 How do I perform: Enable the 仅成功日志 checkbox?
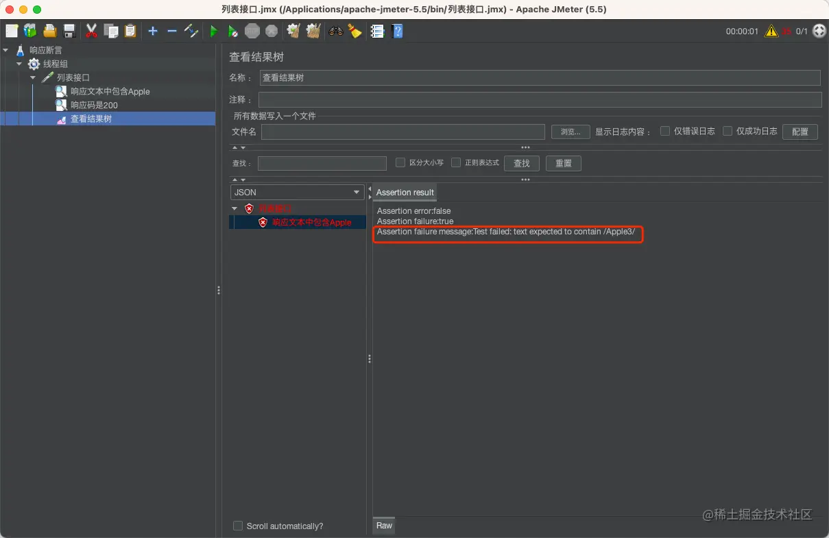[x=728, y=131]
